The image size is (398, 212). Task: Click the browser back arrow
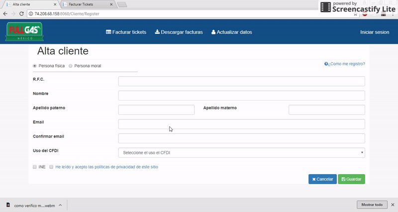coord(5,13)
